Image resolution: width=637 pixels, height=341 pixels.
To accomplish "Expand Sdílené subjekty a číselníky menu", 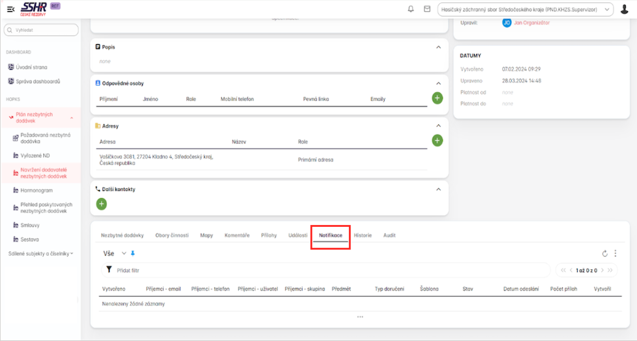I will (40, 253).
